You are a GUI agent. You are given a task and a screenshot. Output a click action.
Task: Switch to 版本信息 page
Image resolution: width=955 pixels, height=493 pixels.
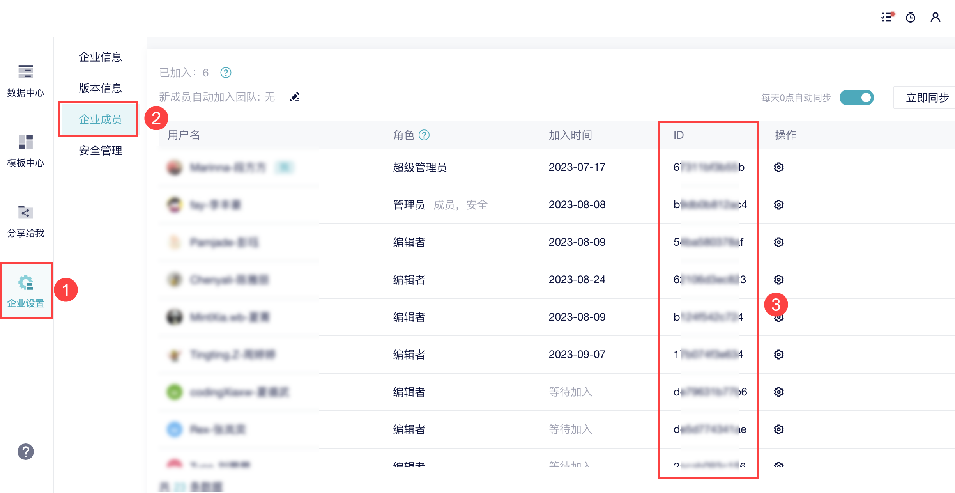(x=100, y=88)
